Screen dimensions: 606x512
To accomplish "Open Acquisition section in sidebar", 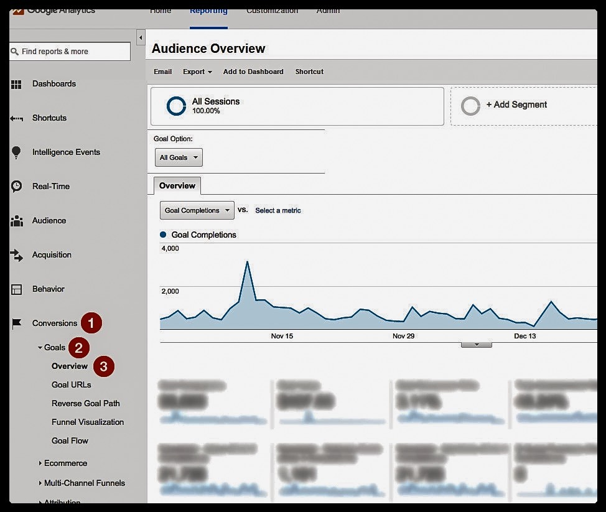I will click(52, 254).
